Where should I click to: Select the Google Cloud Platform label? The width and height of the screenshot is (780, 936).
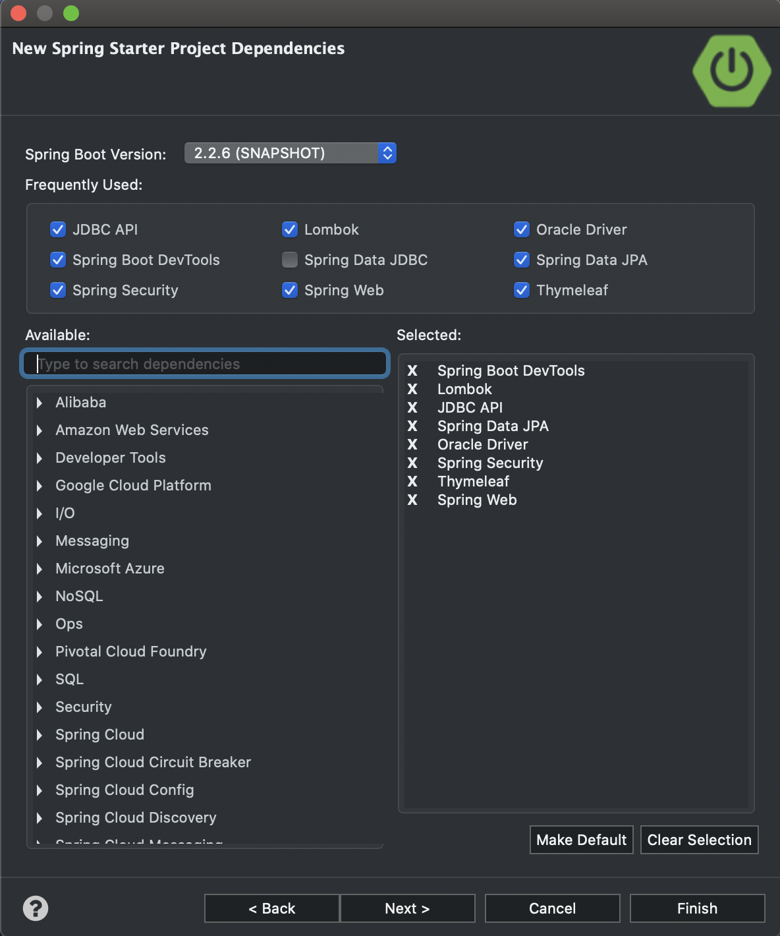coord(133,485)
